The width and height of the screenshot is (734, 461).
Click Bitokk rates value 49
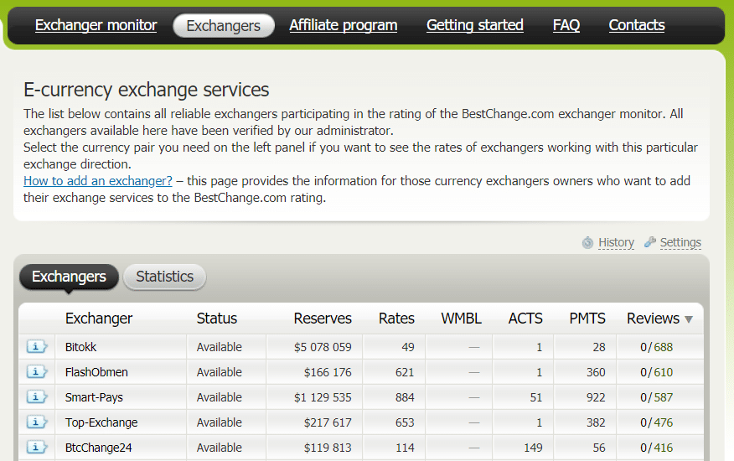pos(408,347)
